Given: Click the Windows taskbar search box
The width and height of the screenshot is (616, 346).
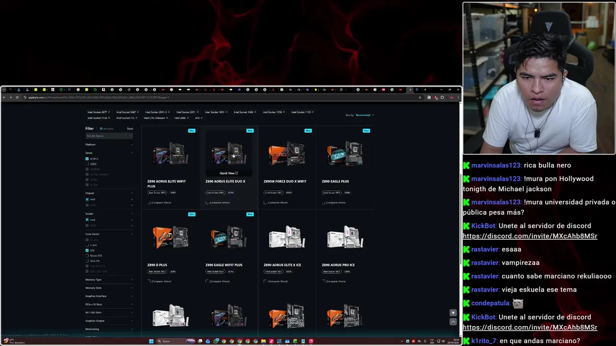Looking at the screenshot, I should tap(169, 341).
